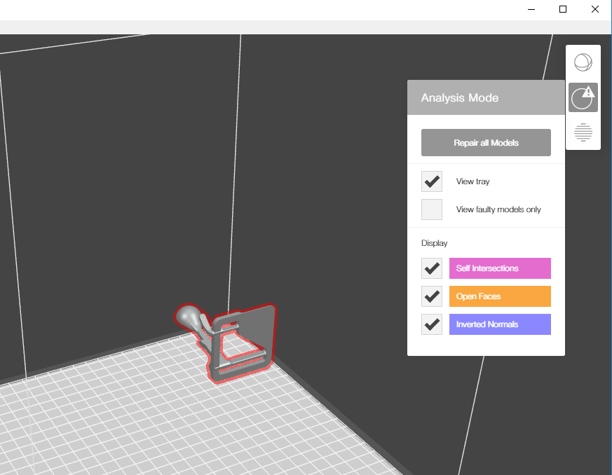Open the slice view striped sphere icon

click(583, 132)
